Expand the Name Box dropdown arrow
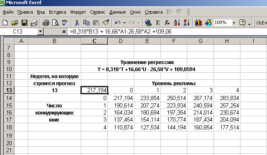The image size is (267, 155). coord(40,31)
